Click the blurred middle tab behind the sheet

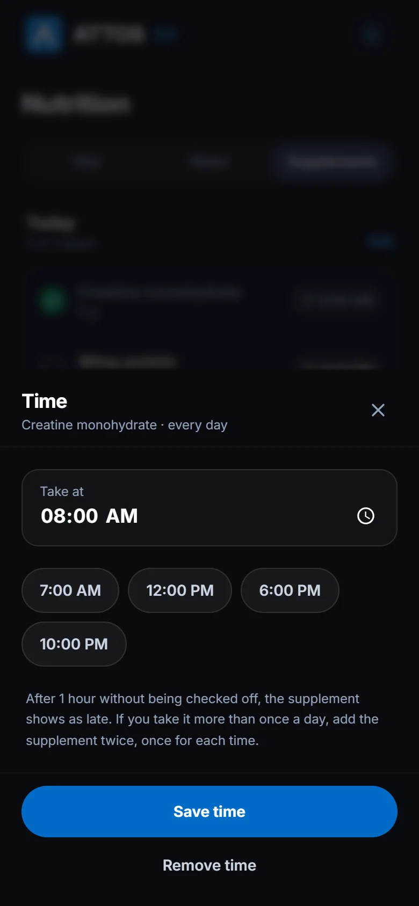pos(209,162)
